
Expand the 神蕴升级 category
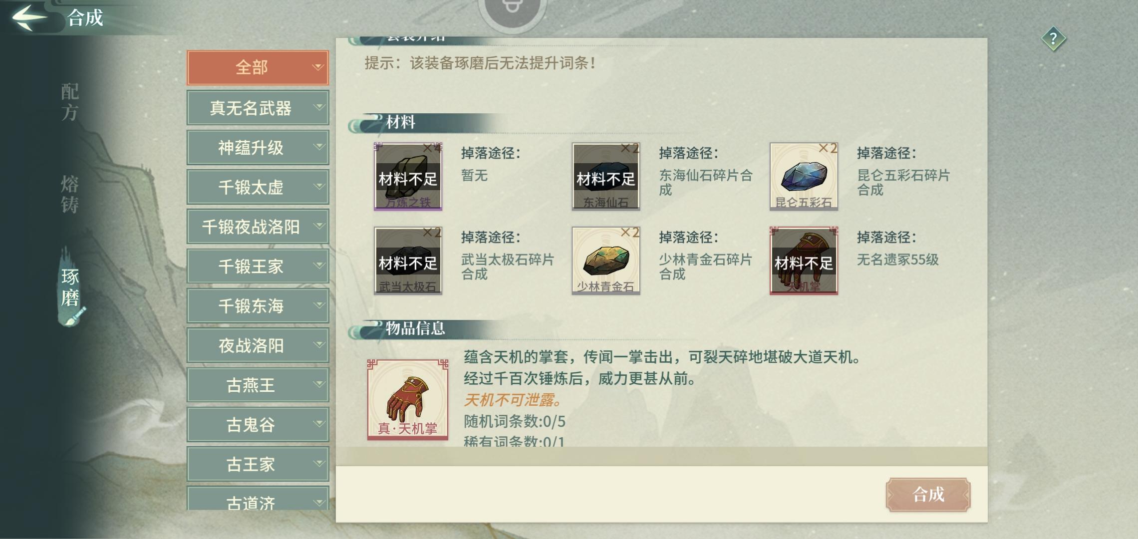pyautogui.click(x=258, y=147)
